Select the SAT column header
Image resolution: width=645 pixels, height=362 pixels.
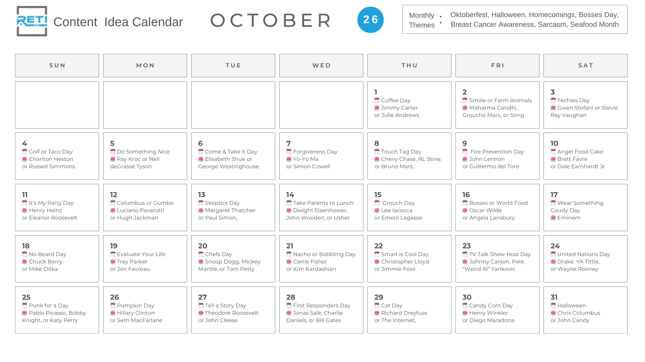point(585,66)
